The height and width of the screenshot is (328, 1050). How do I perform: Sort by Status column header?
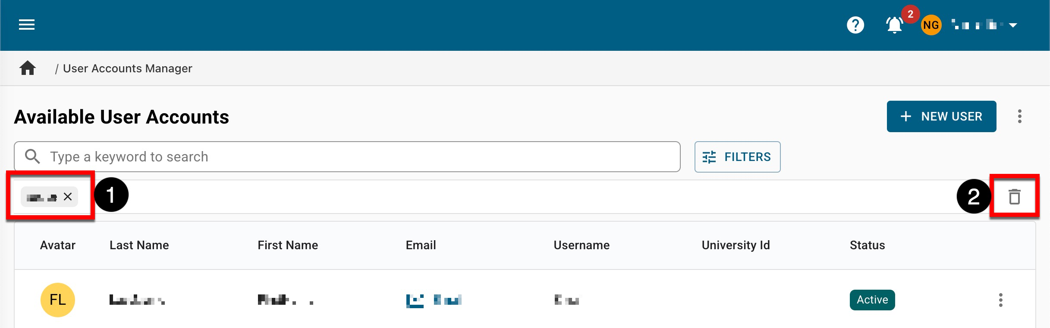pyautogui.click(x=867, y=245)
